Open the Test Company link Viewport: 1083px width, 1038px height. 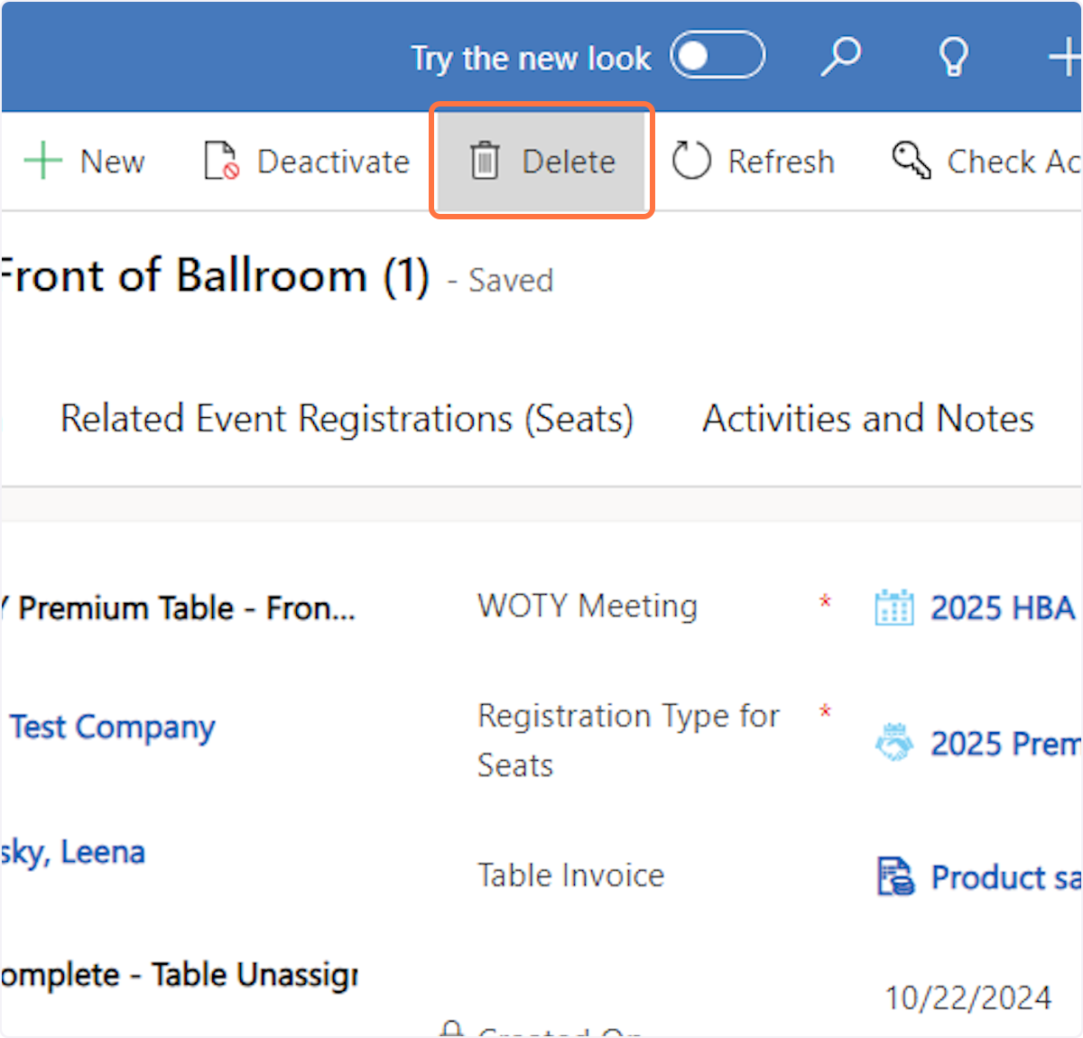(113, 727)
